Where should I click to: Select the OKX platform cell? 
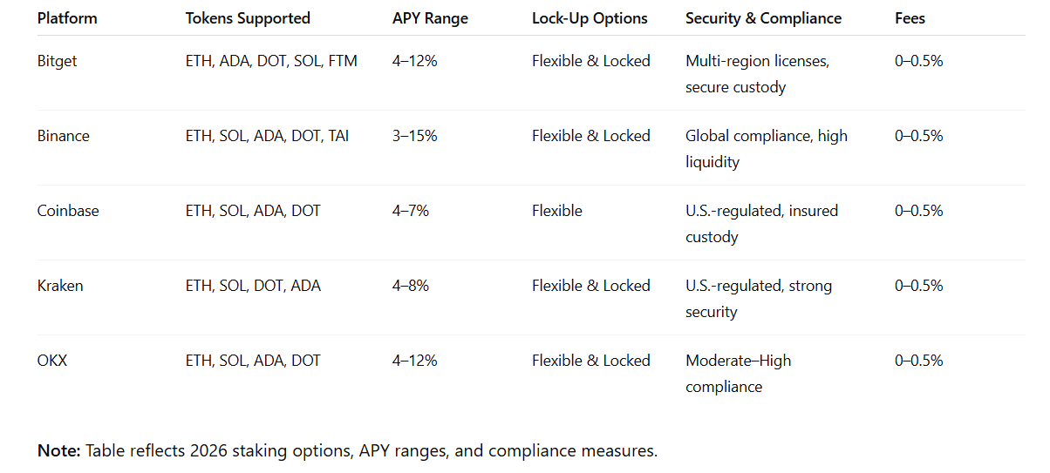tap(52, 361)
